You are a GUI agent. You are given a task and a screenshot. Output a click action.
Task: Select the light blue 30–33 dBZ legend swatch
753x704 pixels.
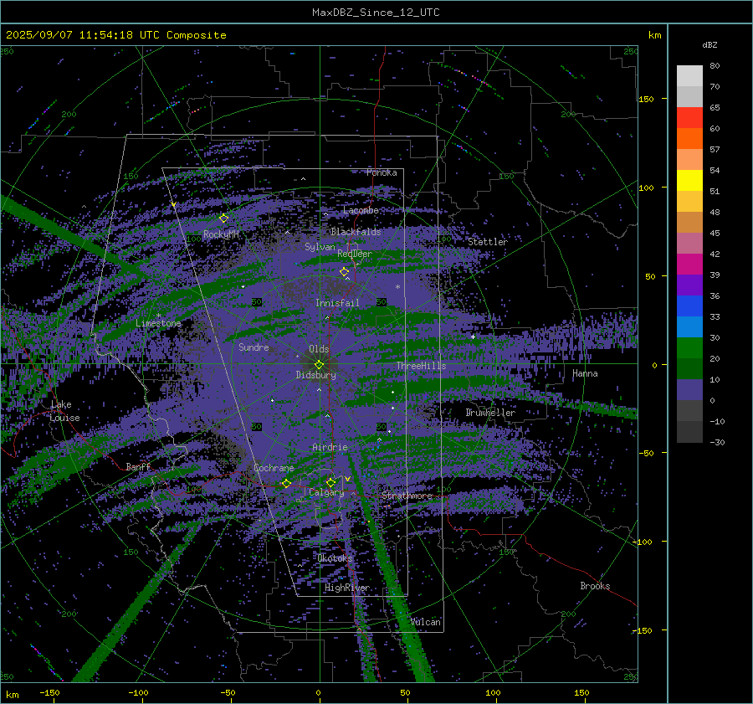pos(689,327)
